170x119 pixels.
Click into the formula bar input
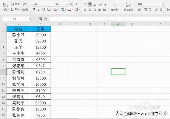[109, 19]
